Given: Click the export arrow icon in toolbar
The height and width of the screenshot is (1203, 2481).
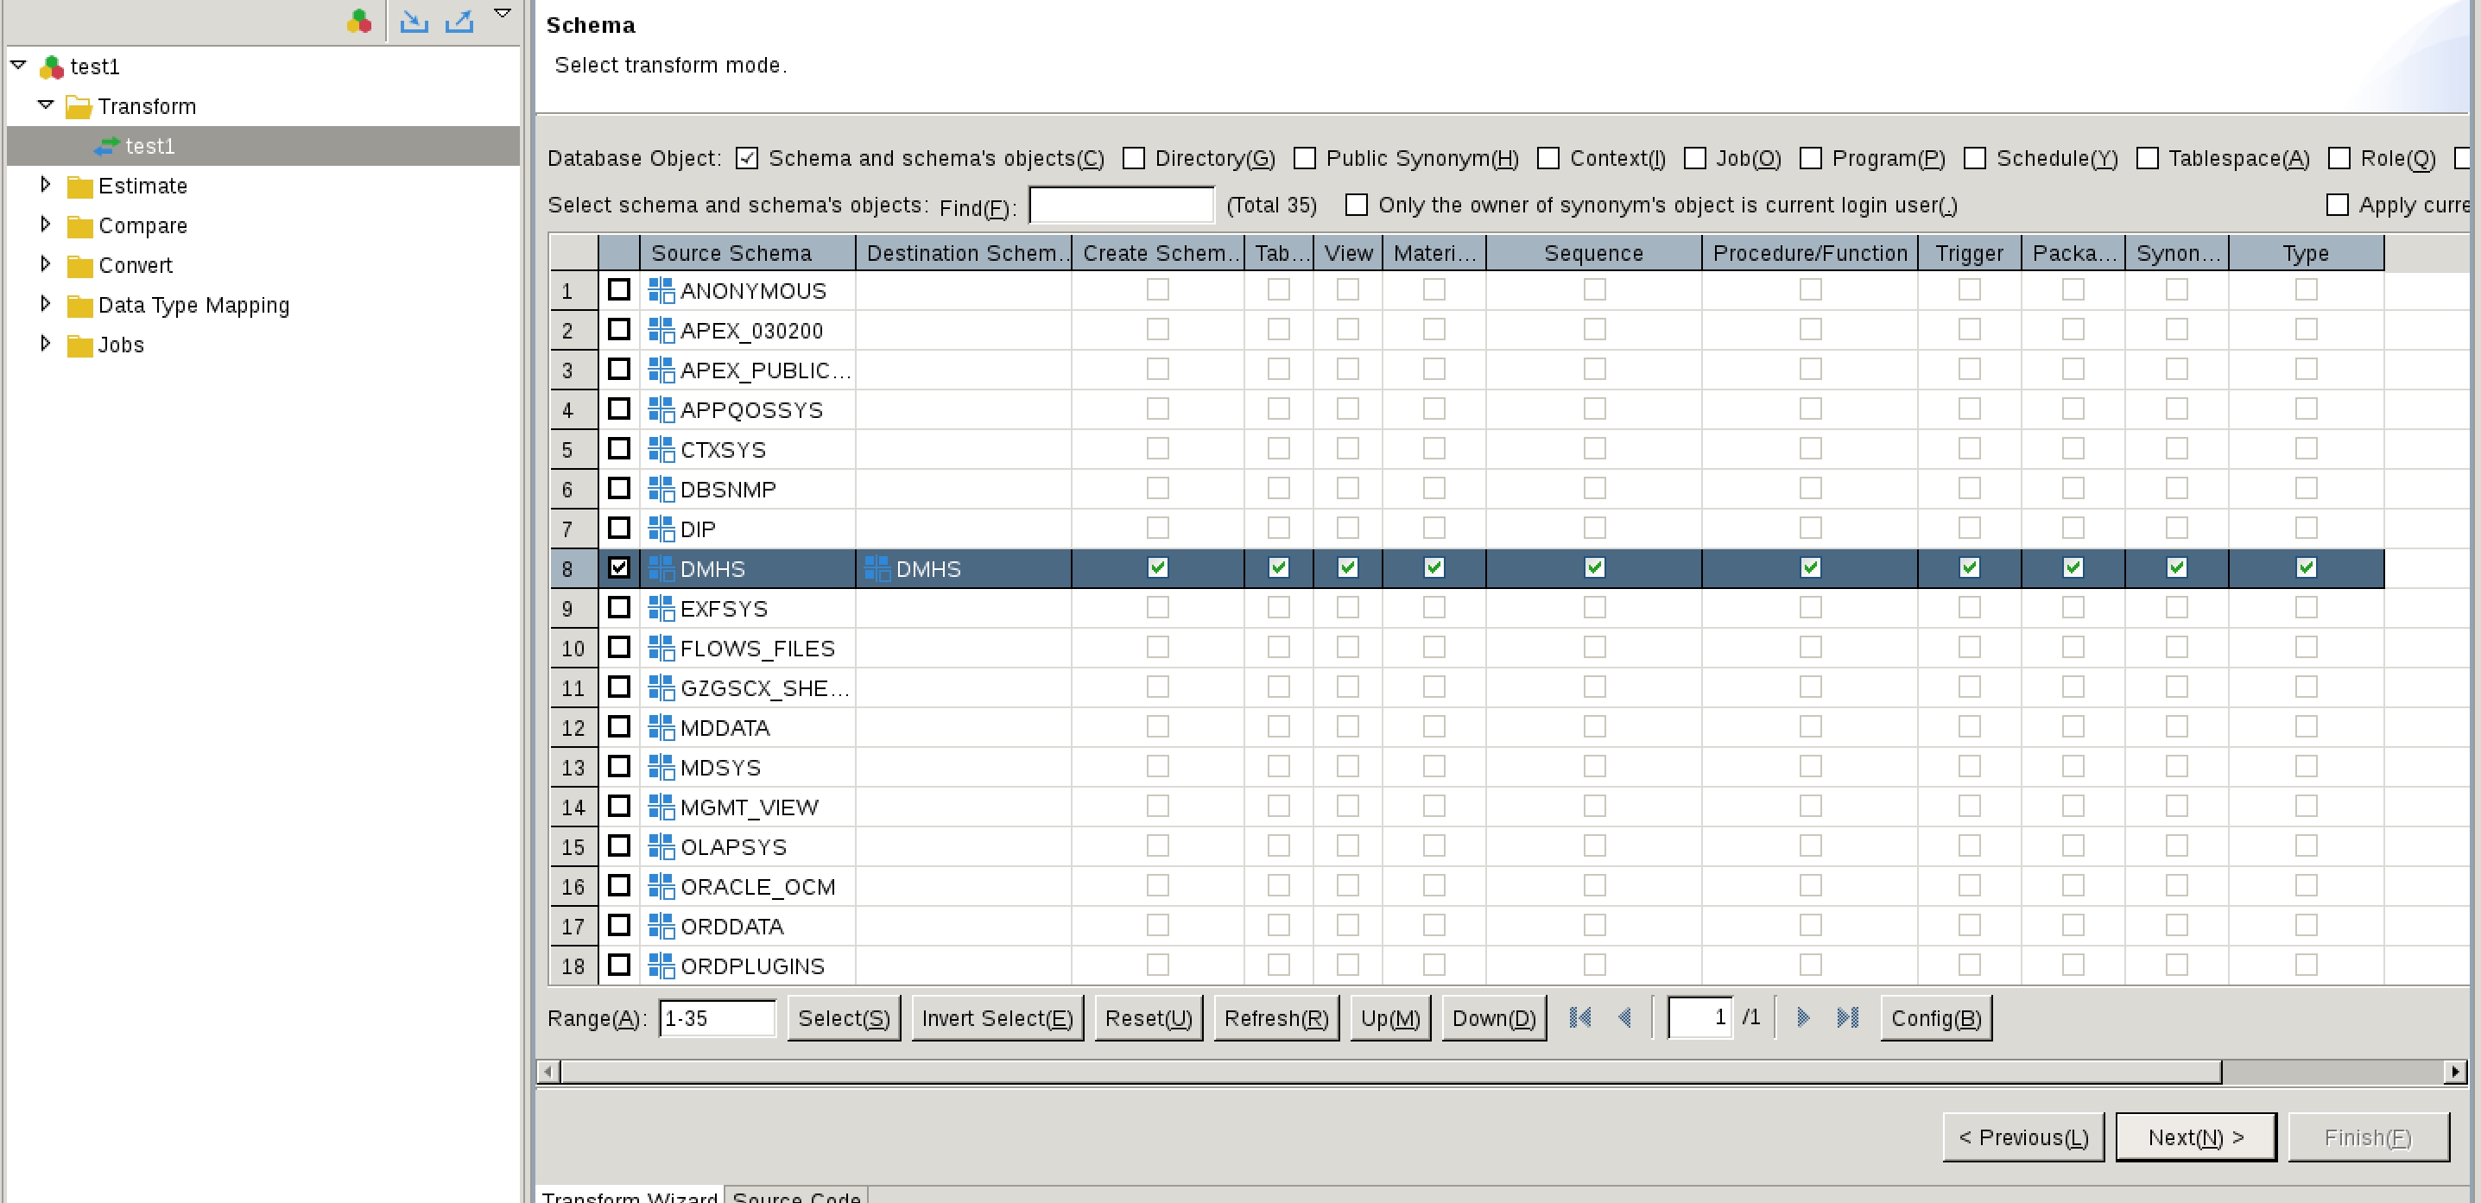Looking at the screenshot, I should tap(459, 20).
